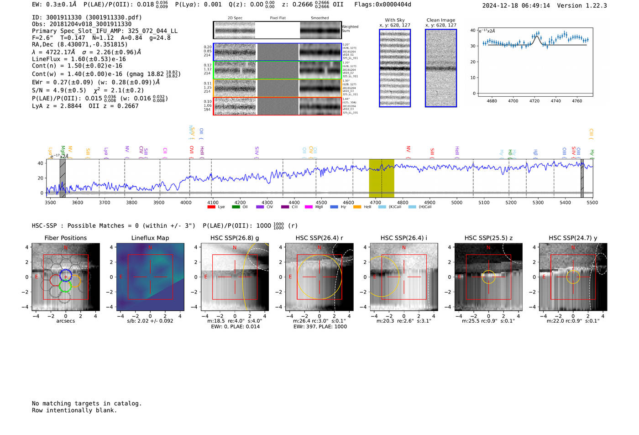Click the gray hatched region near 5460Å
This screenshot has width=639, height=435.
[582, 178]
